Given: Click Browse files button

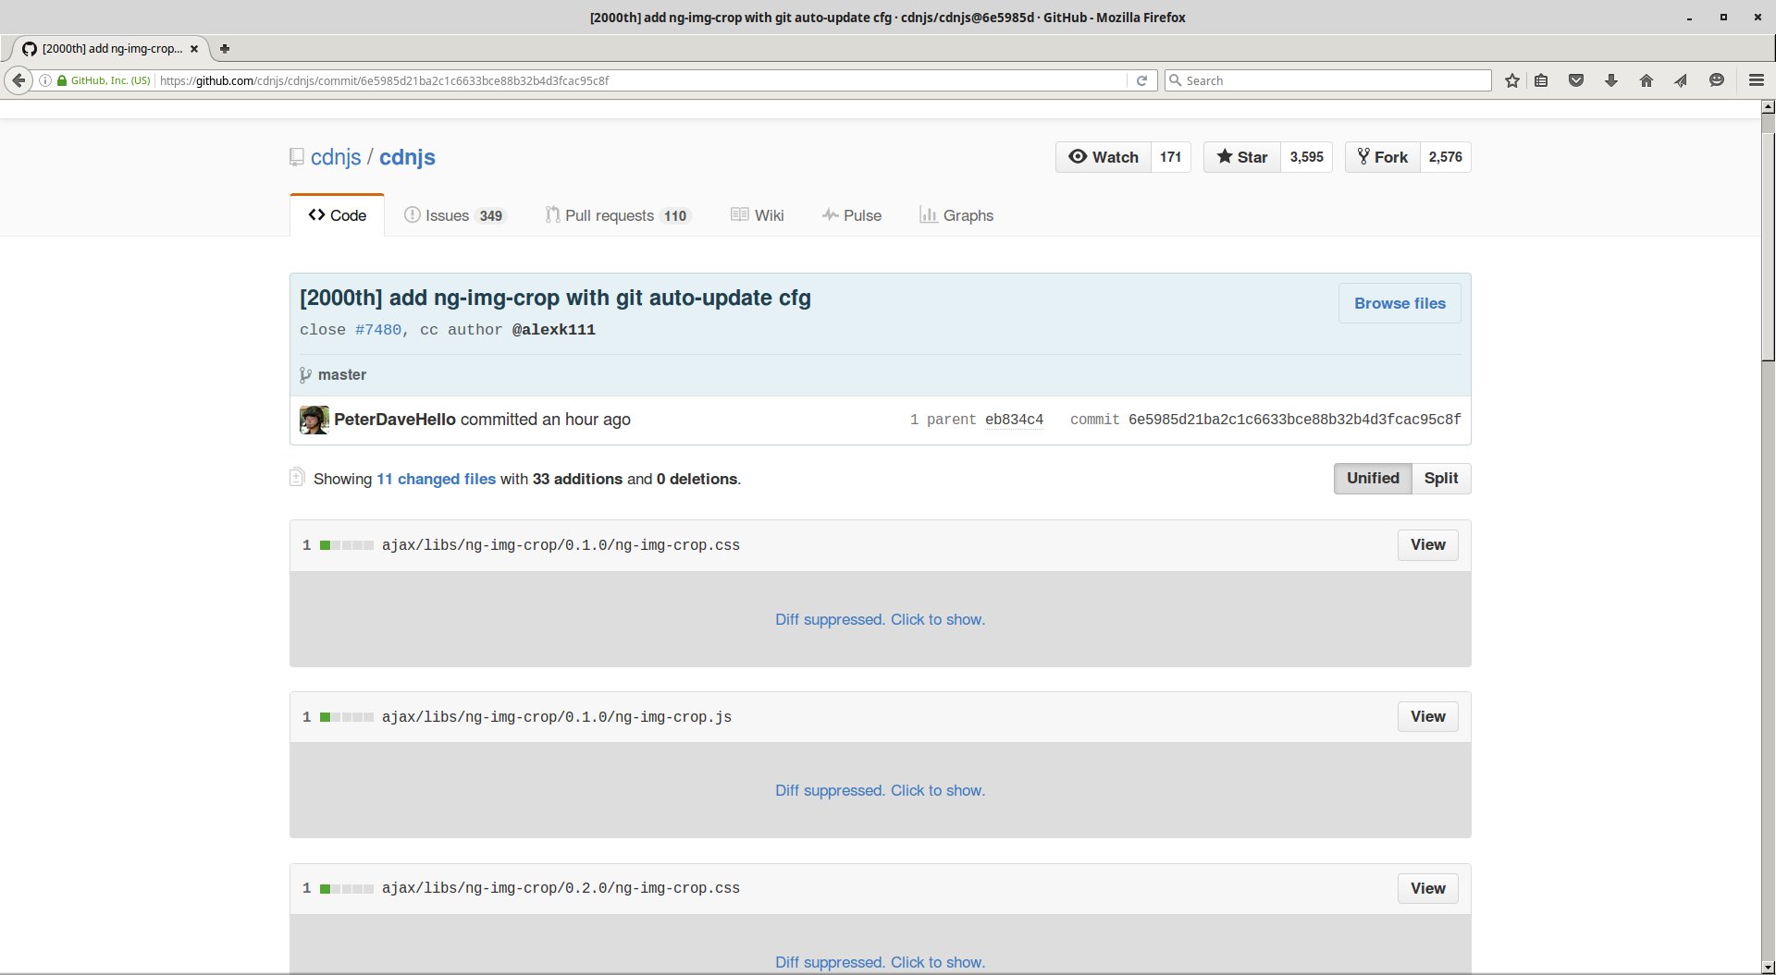Looking at the screenshot, I should [1400, 303].
